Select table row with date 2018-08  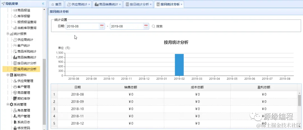[174, 94]
